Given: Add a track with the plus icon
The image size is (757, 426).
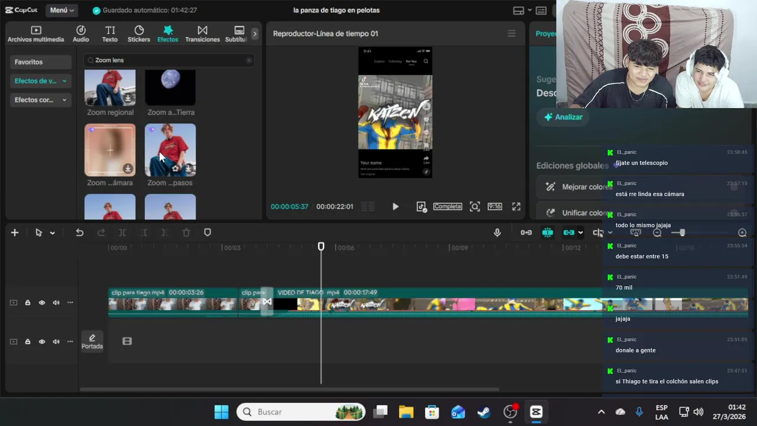Looking at the screenshot, I should (x=15, y=233).
